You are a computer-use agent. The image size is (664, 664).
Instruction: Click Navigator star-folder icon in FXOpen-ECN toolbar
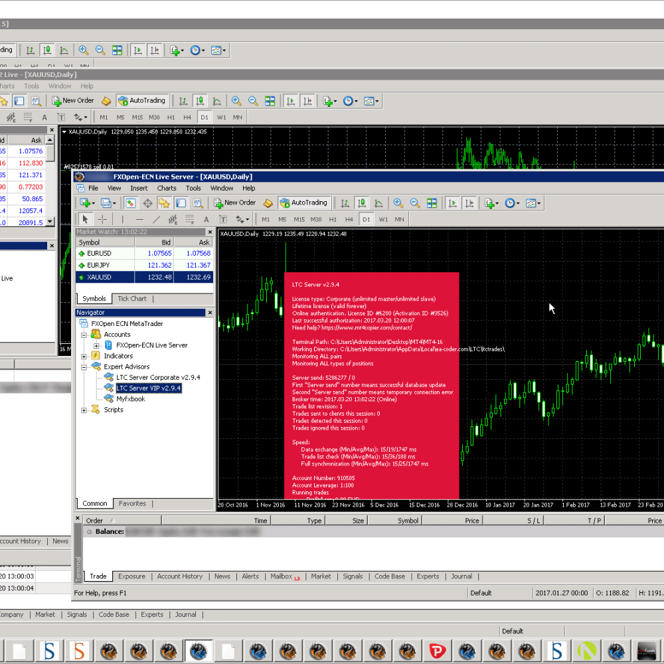(164, 203)
